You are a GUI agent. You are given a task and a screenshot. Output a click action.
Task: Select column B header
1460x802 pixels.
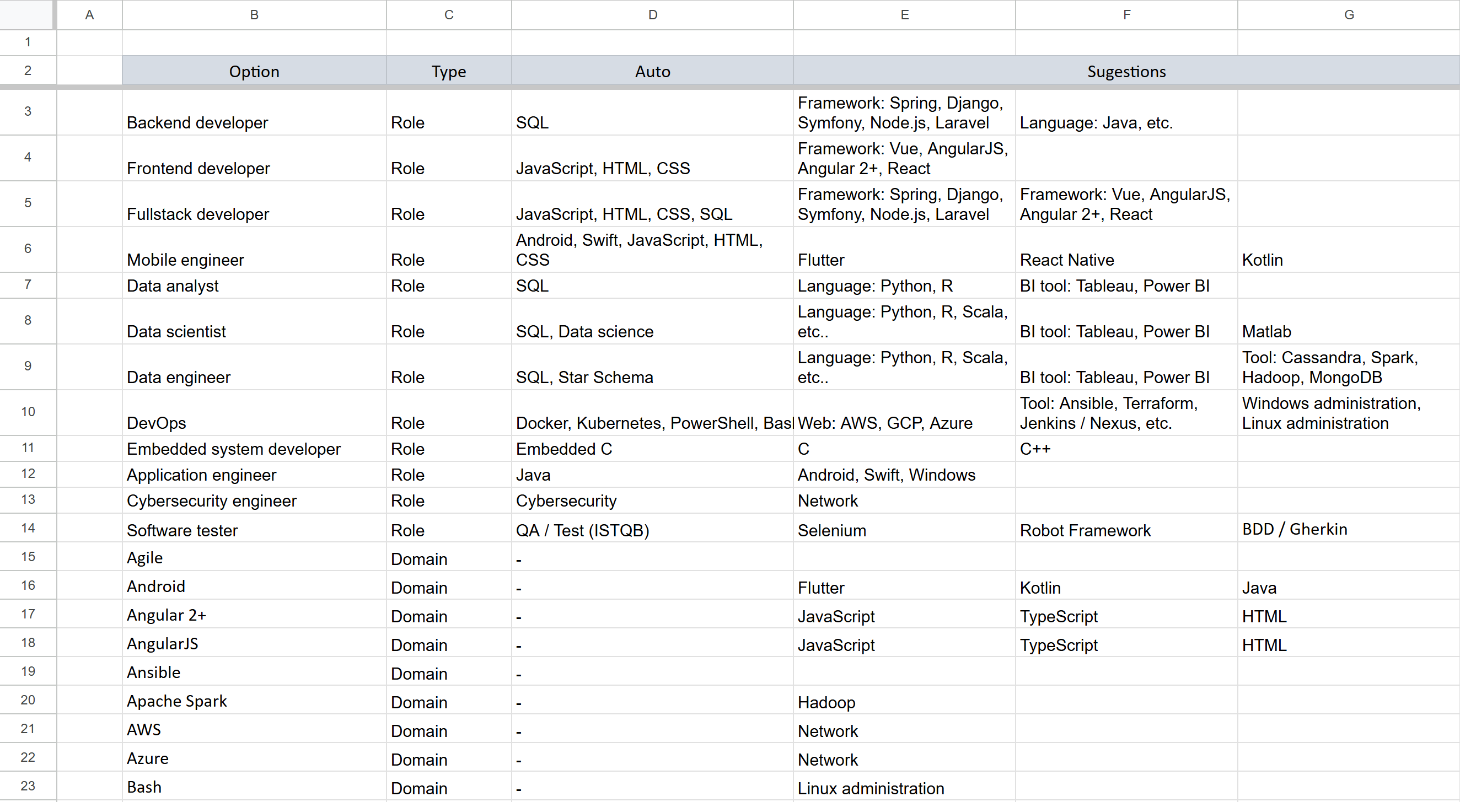click(x=254, y=15)
